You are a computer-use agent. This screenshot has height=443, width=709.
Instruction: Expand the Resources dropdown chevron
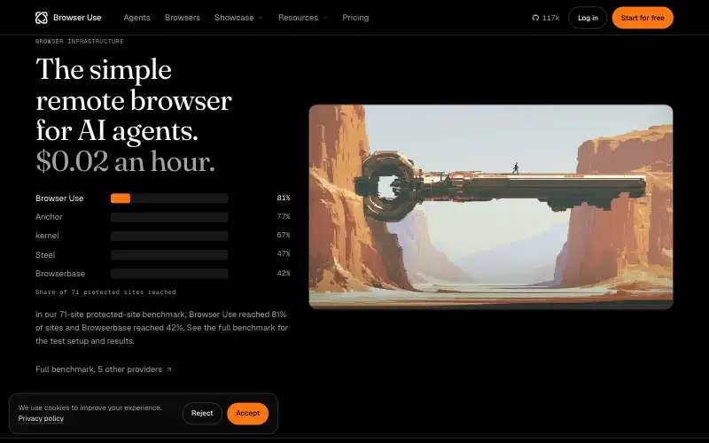324,18
